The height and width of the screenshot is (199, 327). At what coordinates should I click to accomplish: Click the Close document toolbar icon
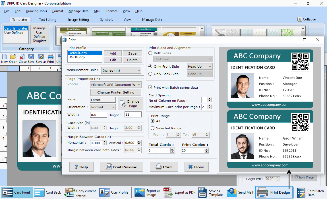[x=22, y=58]
